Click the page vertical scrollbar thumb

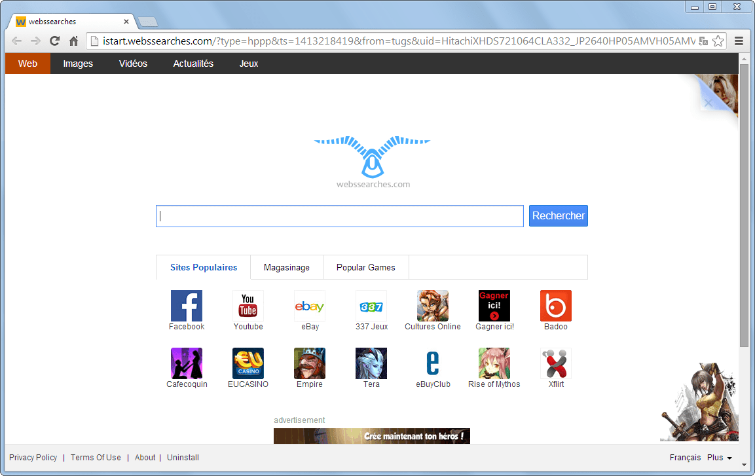[744, 204]
